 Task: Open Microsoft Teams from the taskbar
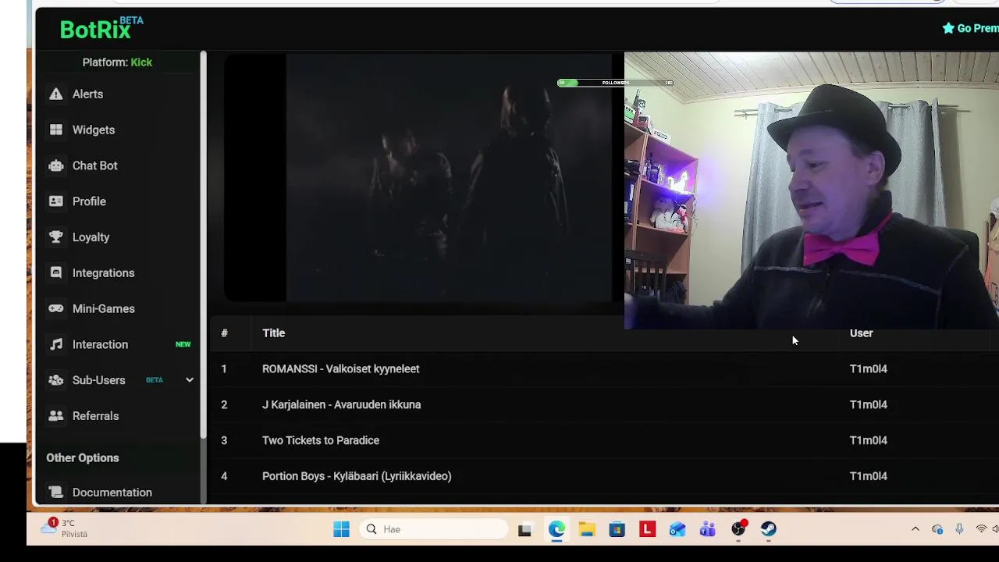pos(708,529)
